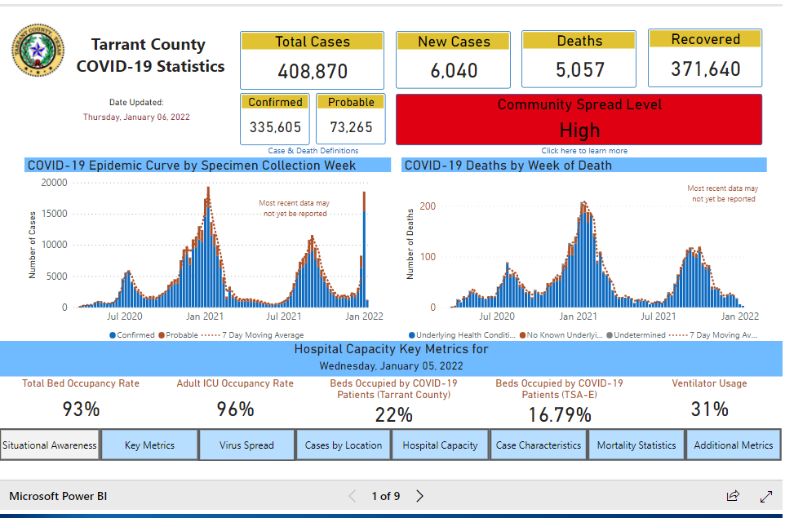This screenshot has width=785, height=518.
Task: Open the Case & Death Definitions link
Action: tap(313, 151)
